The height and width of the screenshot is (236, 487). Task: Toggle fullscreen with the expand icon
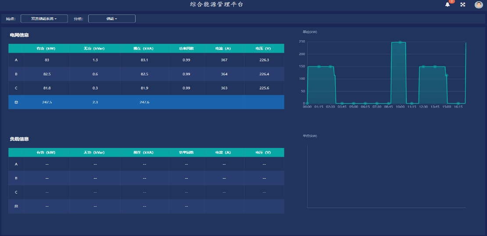click(462, 4)
